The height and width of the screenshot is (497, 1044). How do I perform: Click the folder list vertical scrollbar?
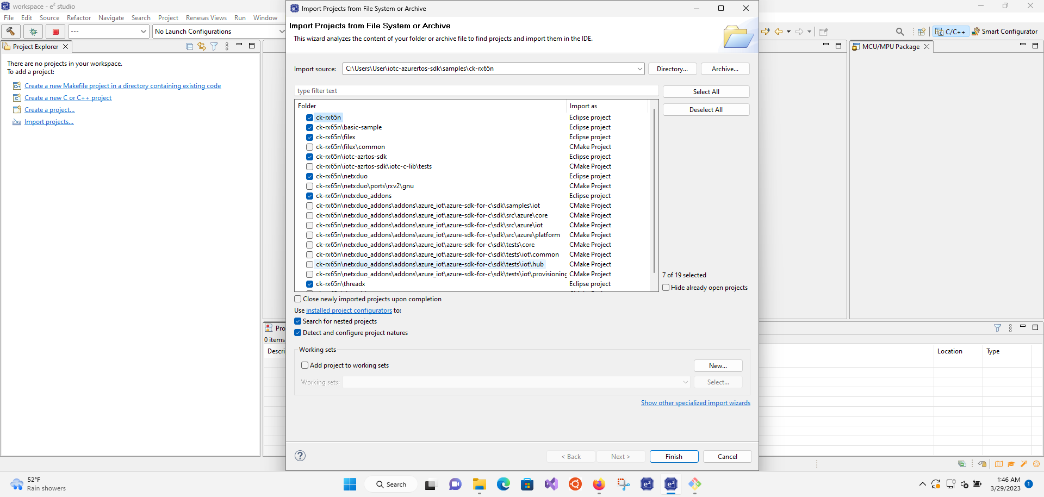654,190
